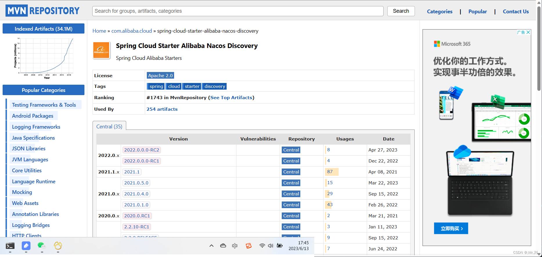The image size is (542, 257).
Task: Open the 254 artifacts link
Action: tap(162, 109)
